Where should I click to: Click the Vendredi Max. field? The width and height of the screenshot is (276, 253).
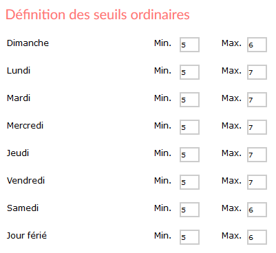(257, 182)
